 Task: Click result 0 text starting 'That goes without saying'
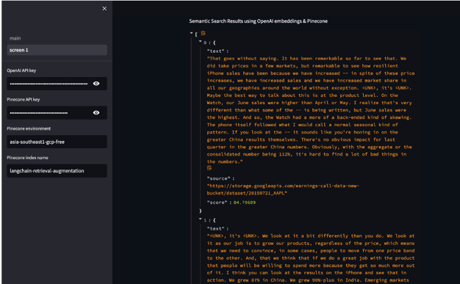[x=311, y=110]
